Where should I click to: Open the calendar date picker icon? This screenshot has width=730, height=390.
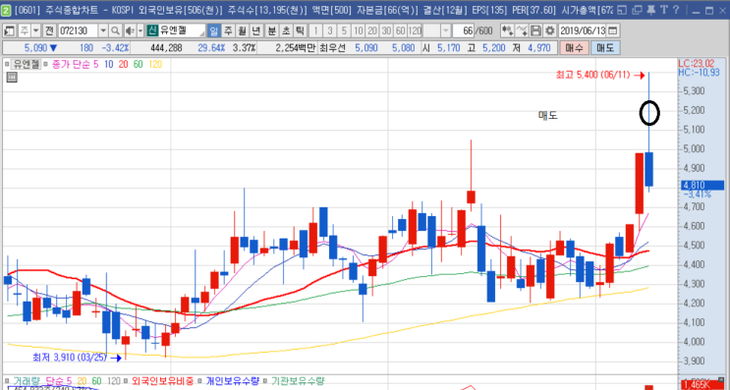(613, 30)
